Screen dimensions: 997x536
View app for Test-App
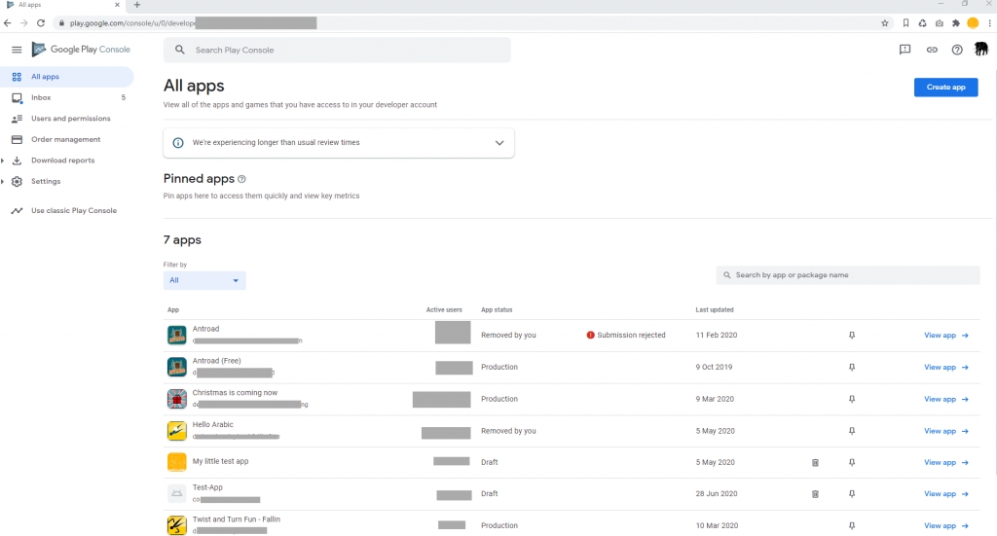coord(945,493)
